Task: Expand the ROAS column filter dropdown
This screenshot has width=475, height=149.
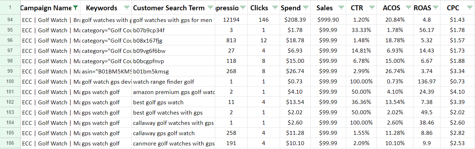Action: (x=435, y=8)
